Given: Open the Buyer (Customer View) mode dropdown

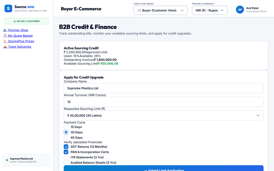Looking at the screenshot, I should [160, 10].
